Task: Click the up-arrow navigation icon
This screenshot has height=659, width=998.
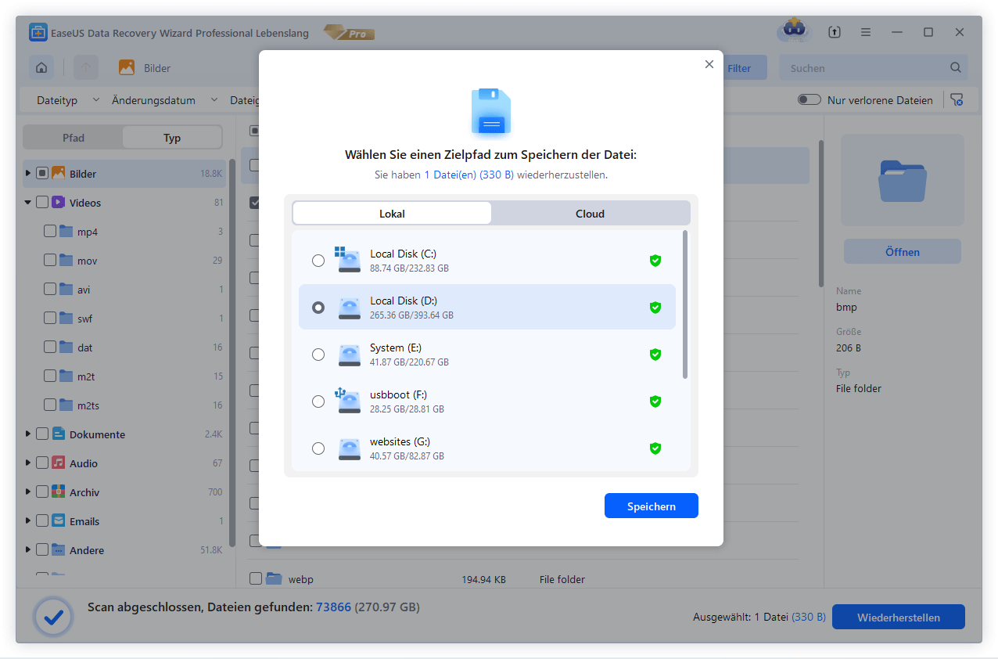Action: coord(86,67)
